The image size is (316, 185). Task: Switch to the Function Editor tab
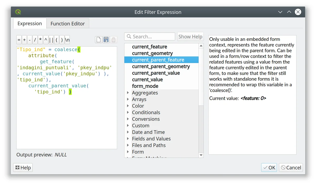click(x=68, y=24)
